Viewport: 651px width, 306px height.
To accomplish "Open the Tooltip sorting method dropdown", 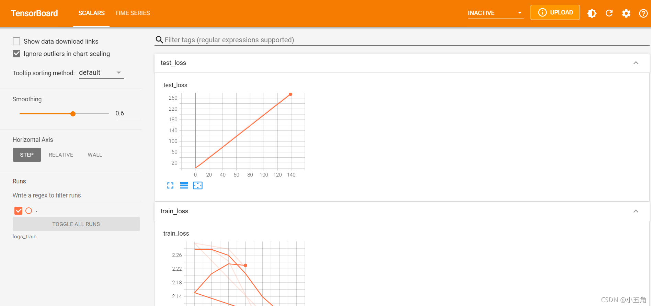I will pos(101,73).
